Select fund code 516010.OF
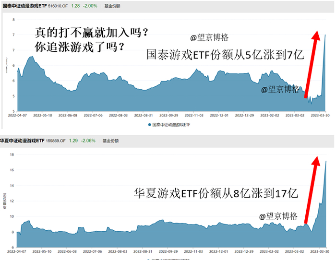This screenshot has width=336, height=260. (x=58, y=6)
